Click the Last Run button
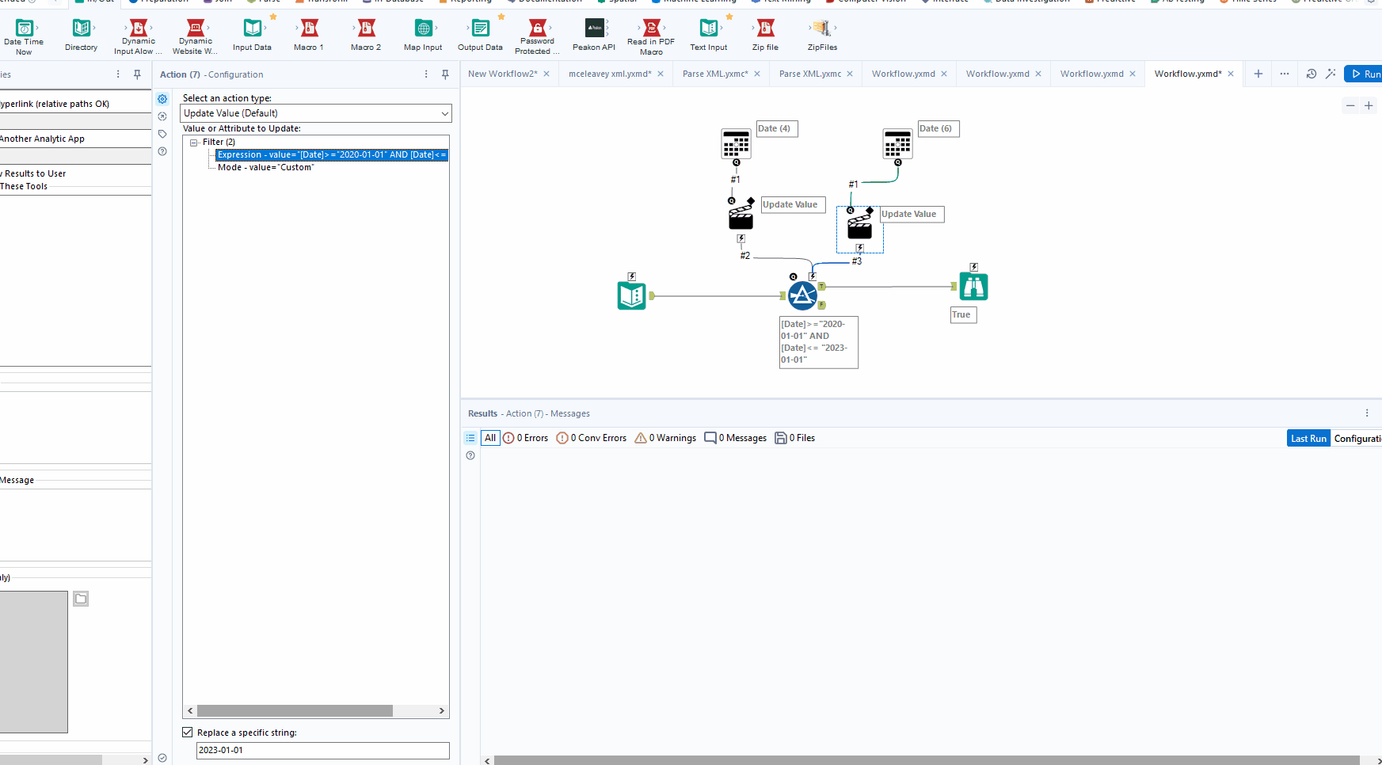This screenshot has height=765, width=1382. pos(1308,438)
